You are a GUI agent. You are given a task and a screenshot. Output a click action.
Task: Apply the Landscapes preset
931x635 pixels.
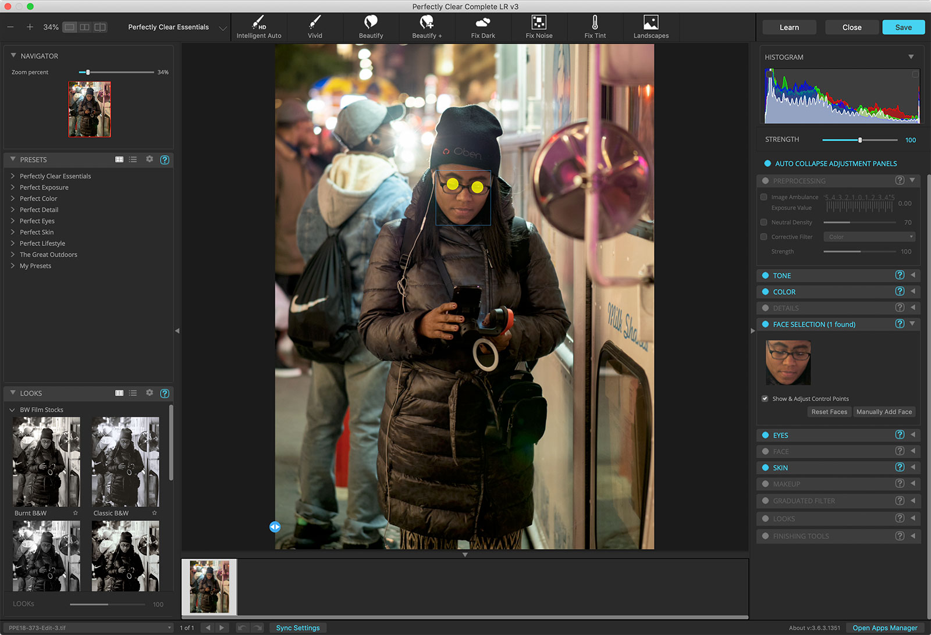(651, 27)
